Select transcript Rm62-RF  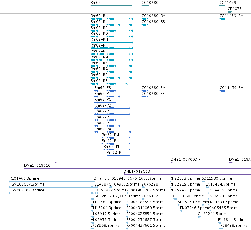click(109, 84)
